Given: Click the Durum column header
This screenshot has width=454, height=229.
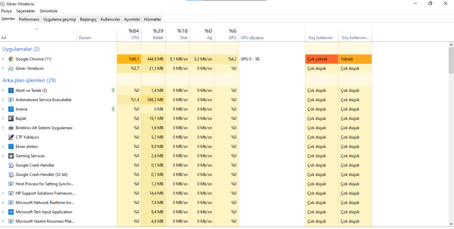Looking at the screenshot, I should (x=97, y=34).
